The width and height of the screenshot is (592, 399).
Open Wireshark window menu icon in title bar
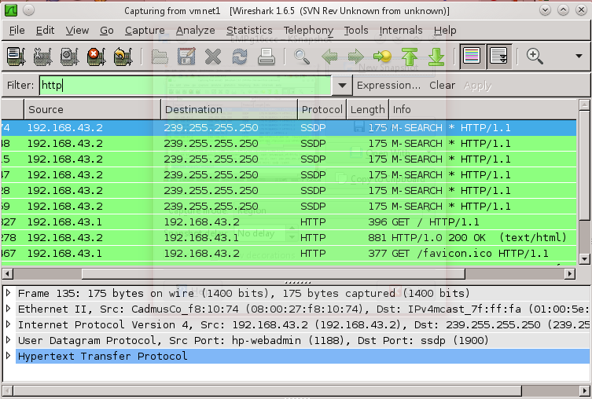[x=10, y=10]
